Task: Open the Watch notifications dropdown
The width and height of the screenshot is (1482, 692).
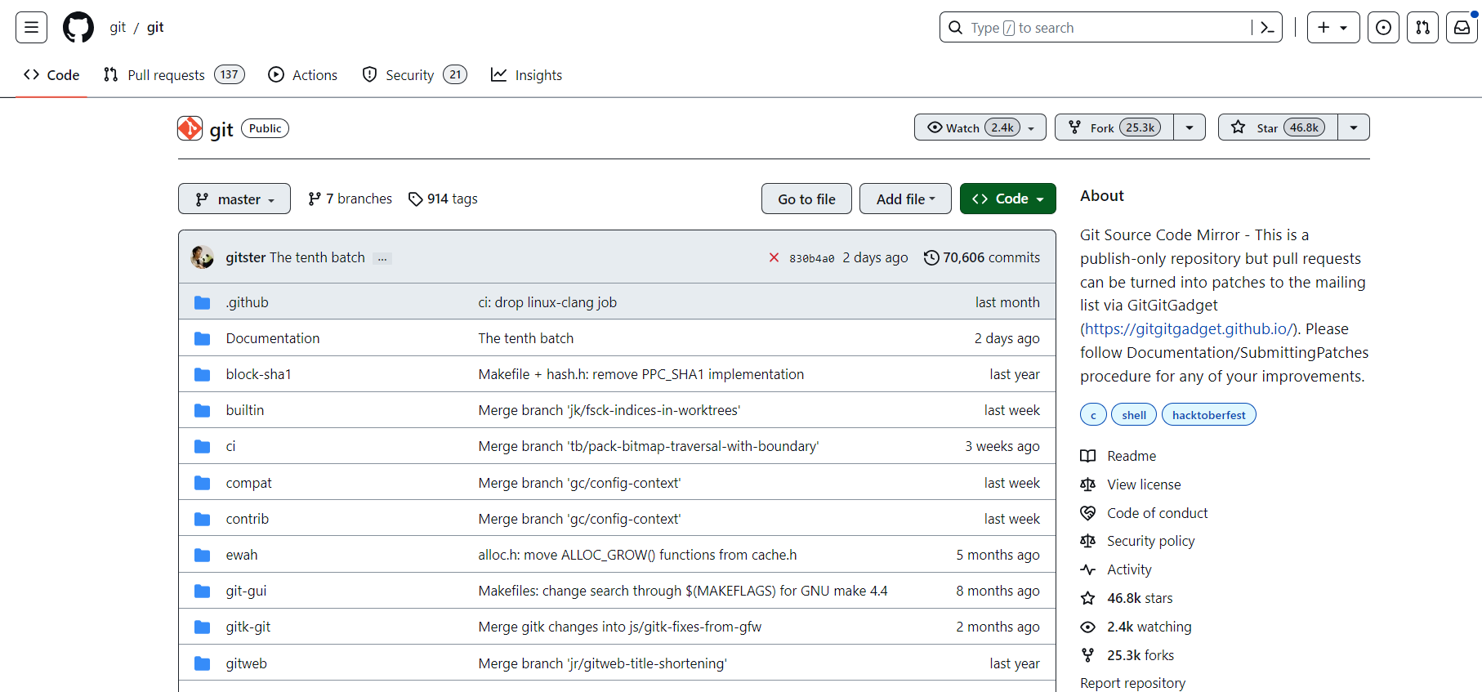Action: click(980, 127)
